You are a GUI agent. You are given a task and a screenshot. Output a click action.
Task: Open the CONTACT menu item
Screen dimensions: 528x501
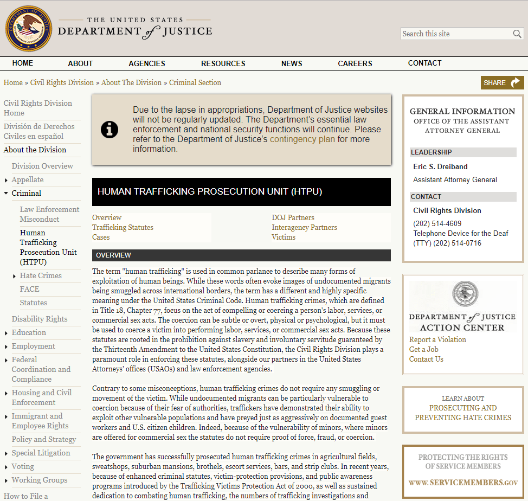[424, 63]
